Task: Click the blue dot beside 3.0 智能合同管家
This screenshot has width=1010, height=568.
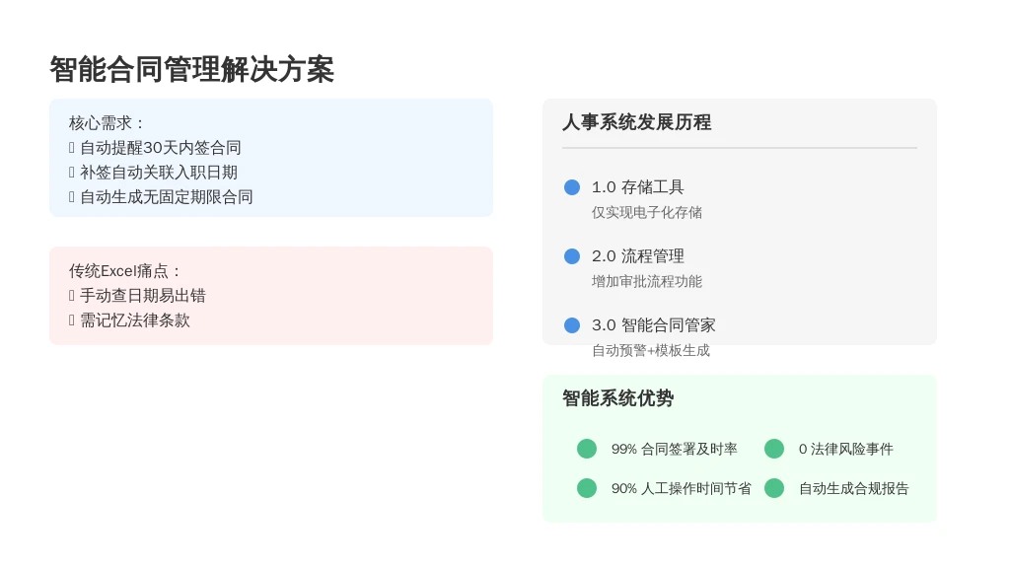Action: [x=571, y=325]
